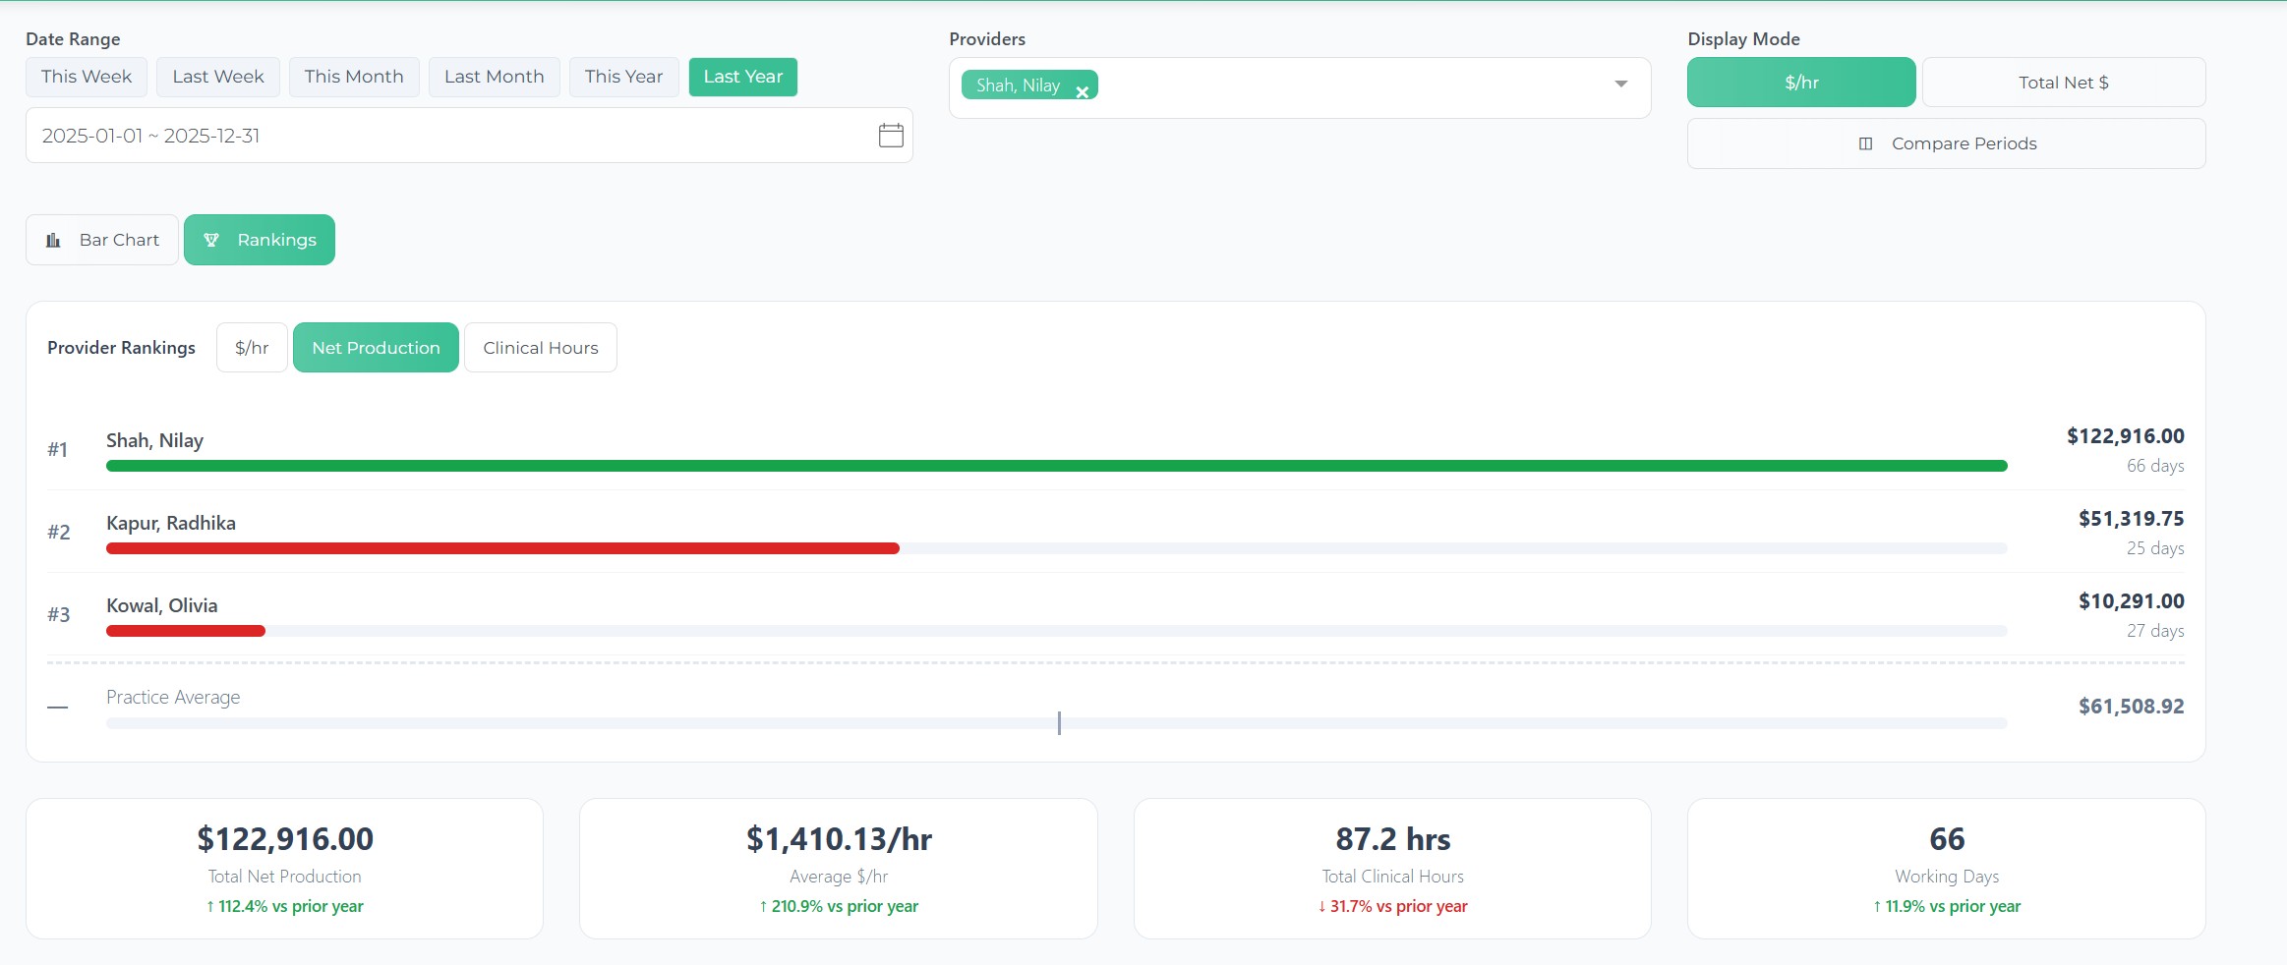
Task: Click the Bar Chart icon
Action: pyautogui.click(x=54, y=241)
